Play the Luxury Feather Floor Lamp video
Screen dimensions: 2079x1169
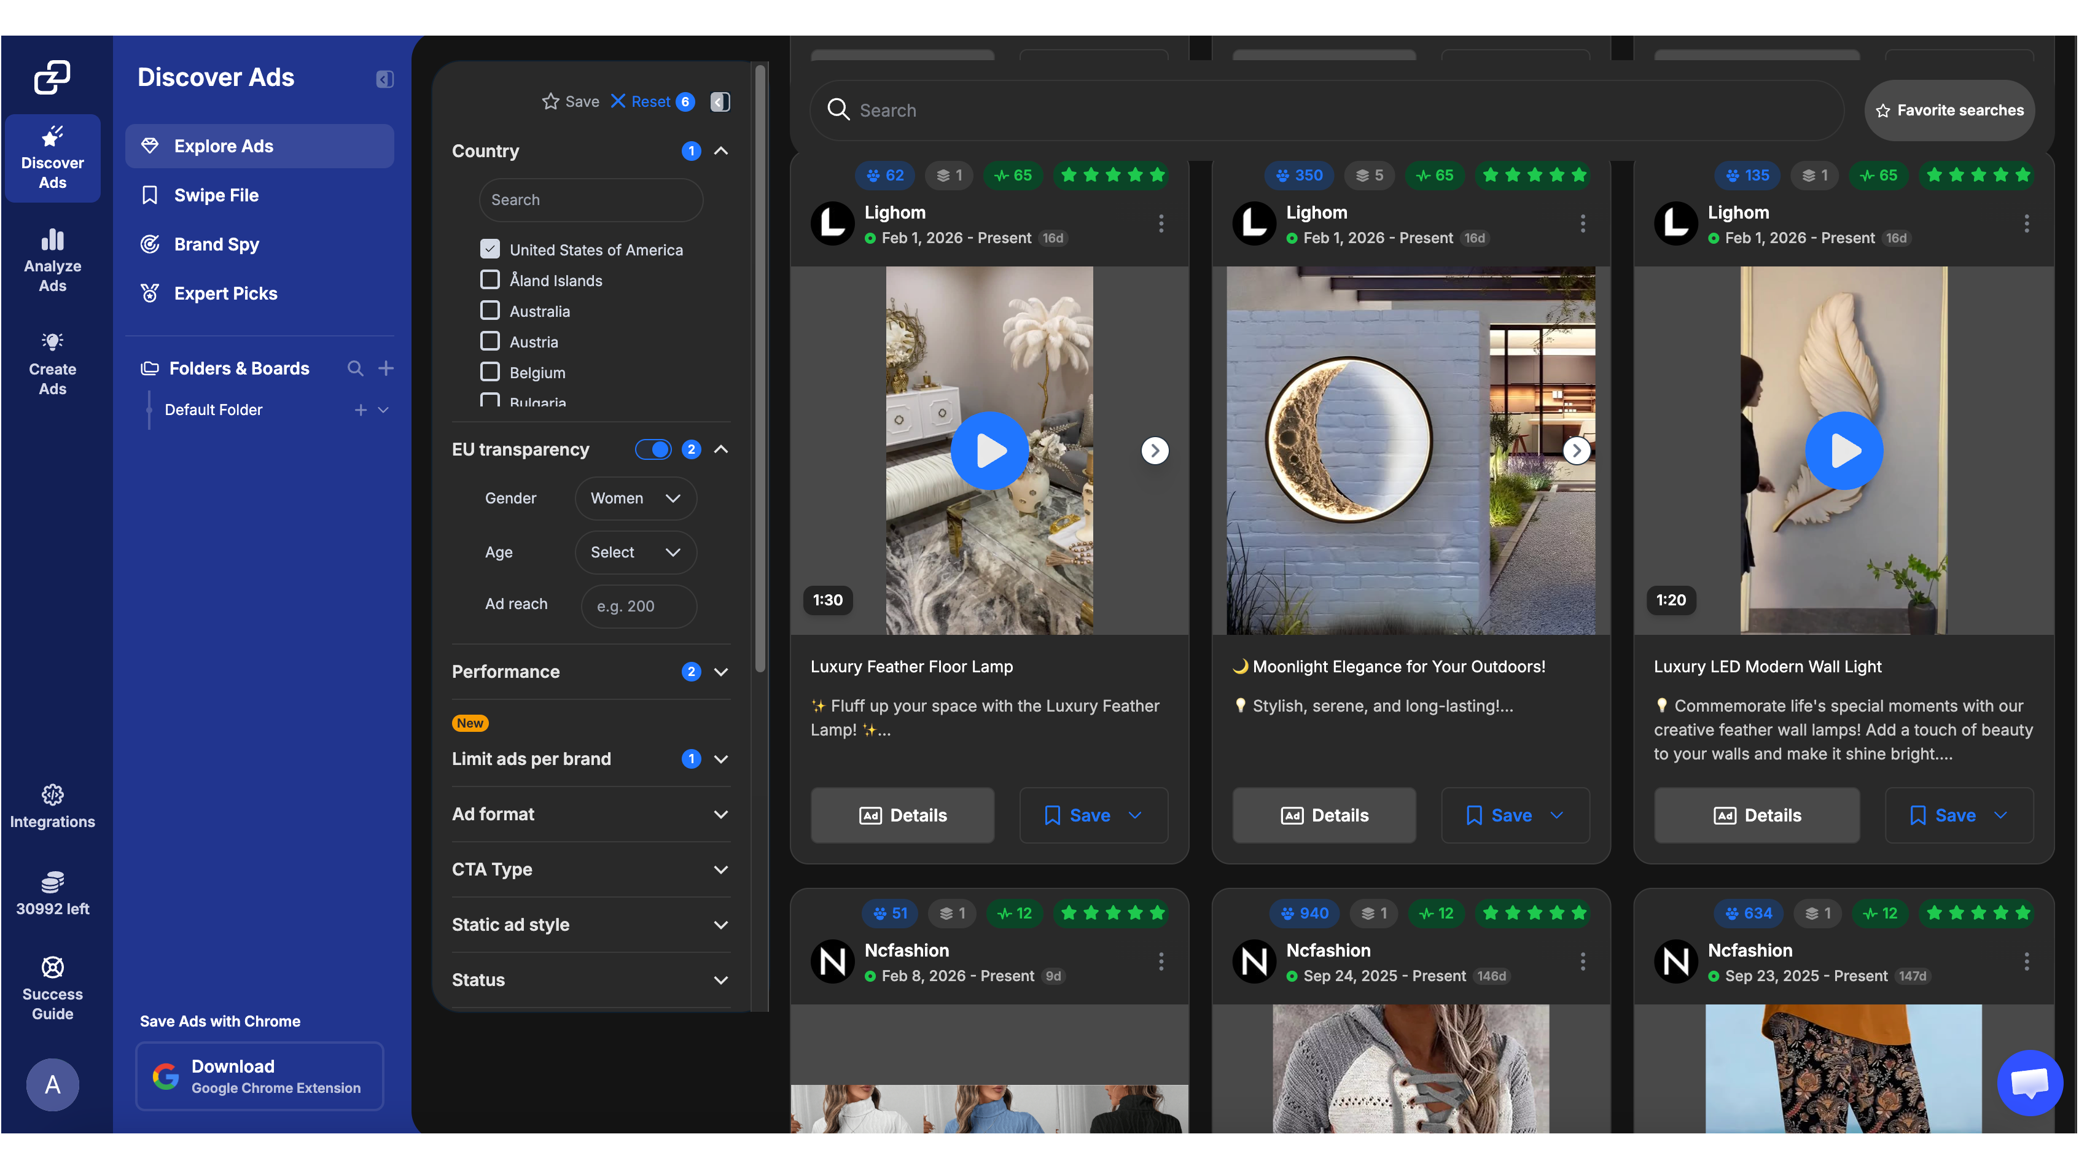point(989,450)
